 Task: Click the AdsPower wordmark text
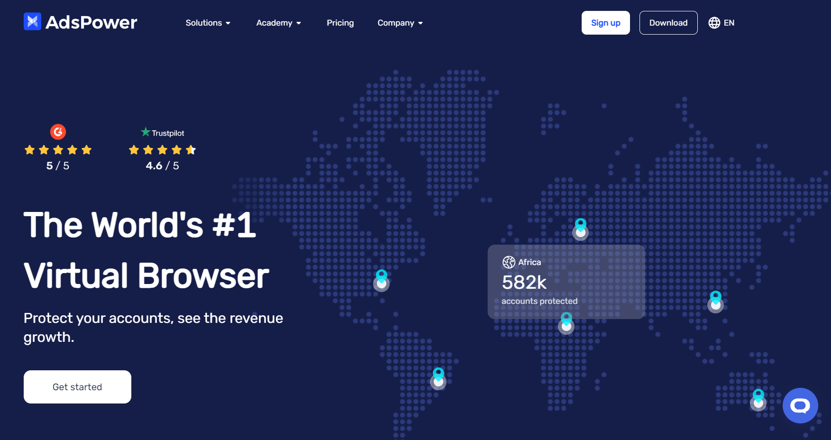[x=91, y=22]
